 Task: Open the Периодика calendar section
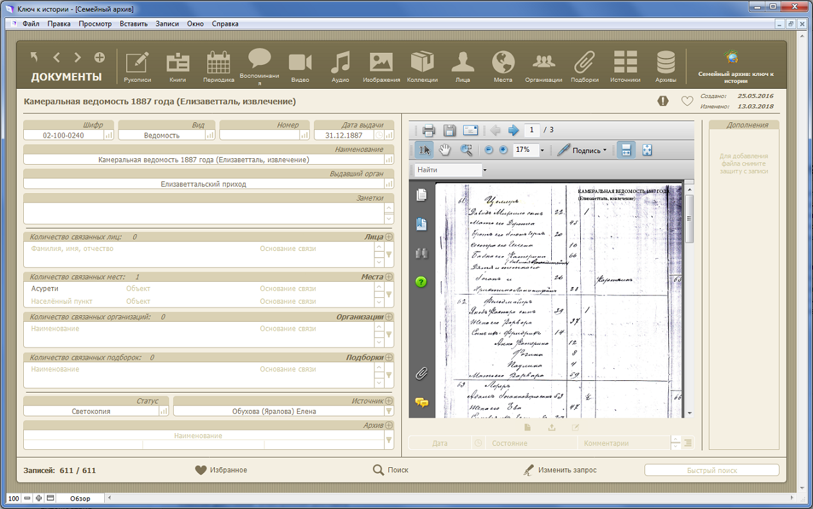click(218, 67)
